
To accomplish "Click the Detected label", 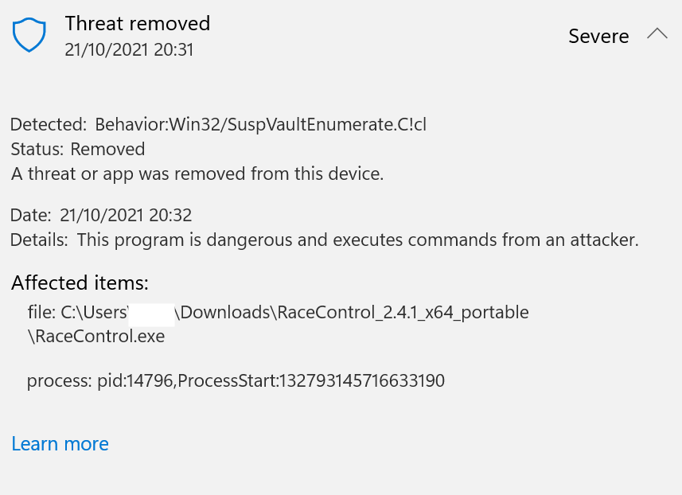I will coord(46,124).
